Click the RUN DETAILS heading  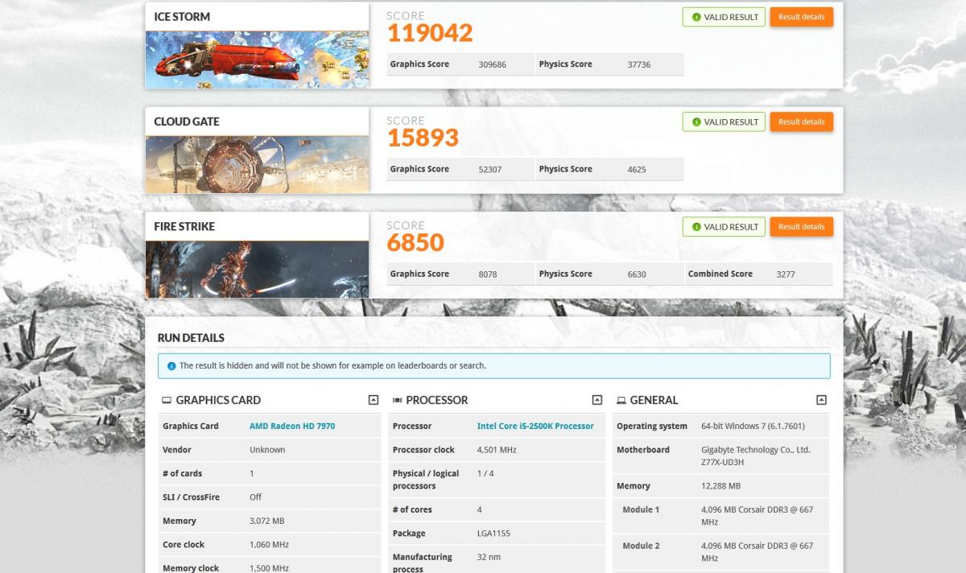[191, 338]
